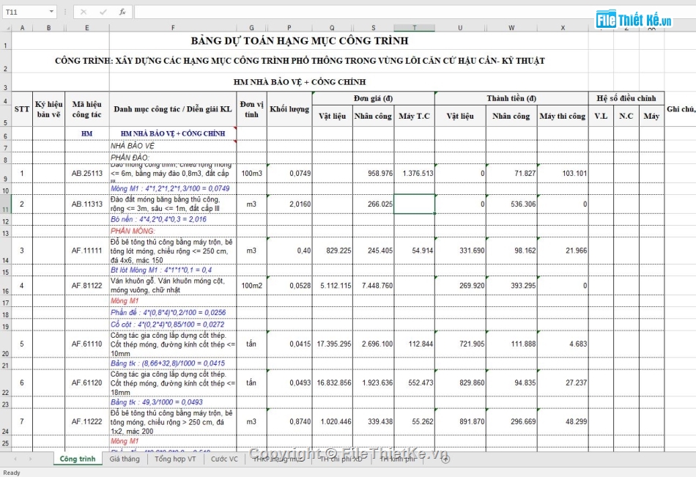Click the Danh mục công tác heading cell
696x477 pixels.
coord(173,109)
